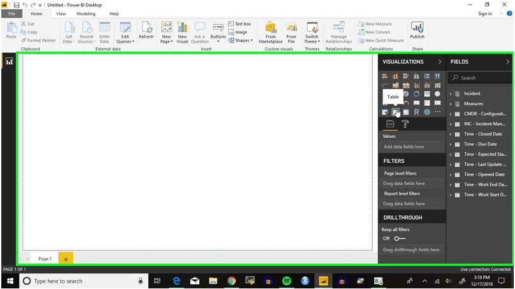
Task: Expand the Time - Opened Date table
Action: tap(451, 174)
